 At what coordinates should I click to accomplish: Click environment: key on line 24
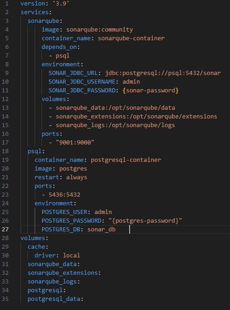pos(55,203)
